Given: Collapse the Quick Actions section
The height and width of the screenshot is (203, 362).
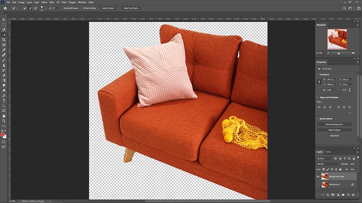Looking at the screenshot, I should [317, 119].
